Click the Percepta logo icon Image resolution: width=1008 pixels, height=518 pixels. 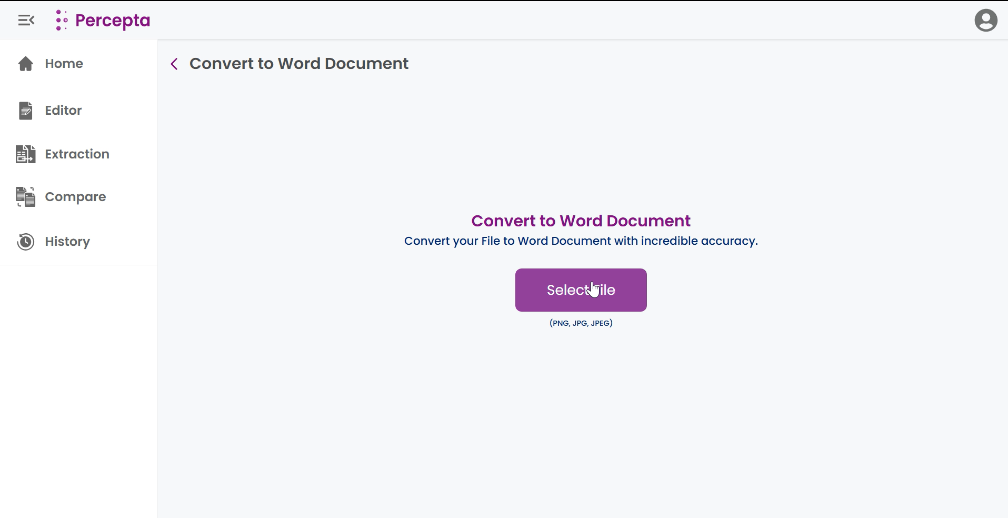point(62,20)
